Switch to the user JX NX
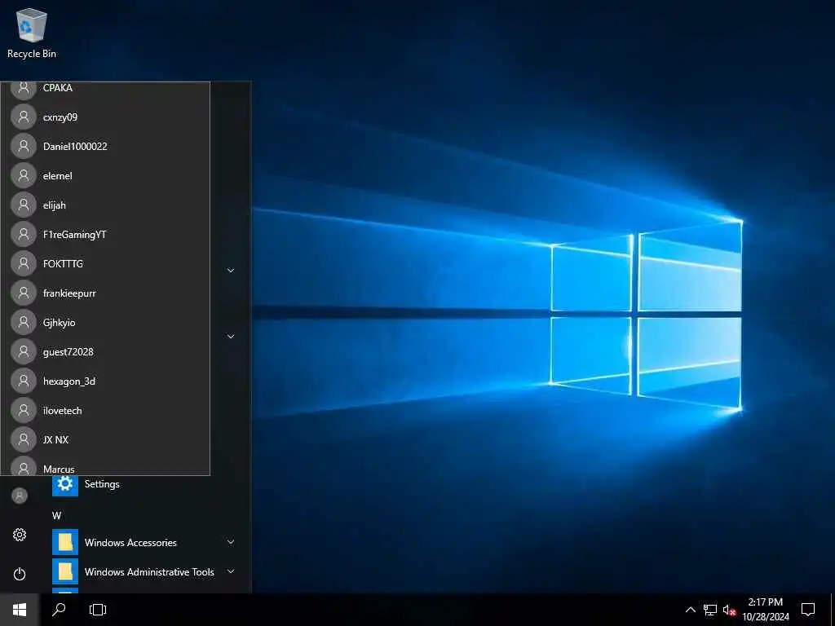Screen dimensions: 835x626 click(105, 439)
